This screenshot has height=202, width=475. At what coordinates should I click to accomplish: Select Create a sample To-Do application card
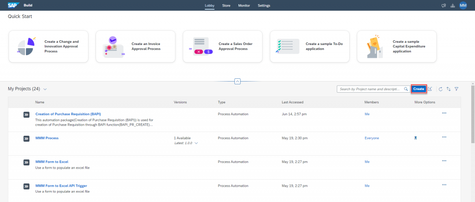pyautogui.click(x=309, y=47)
